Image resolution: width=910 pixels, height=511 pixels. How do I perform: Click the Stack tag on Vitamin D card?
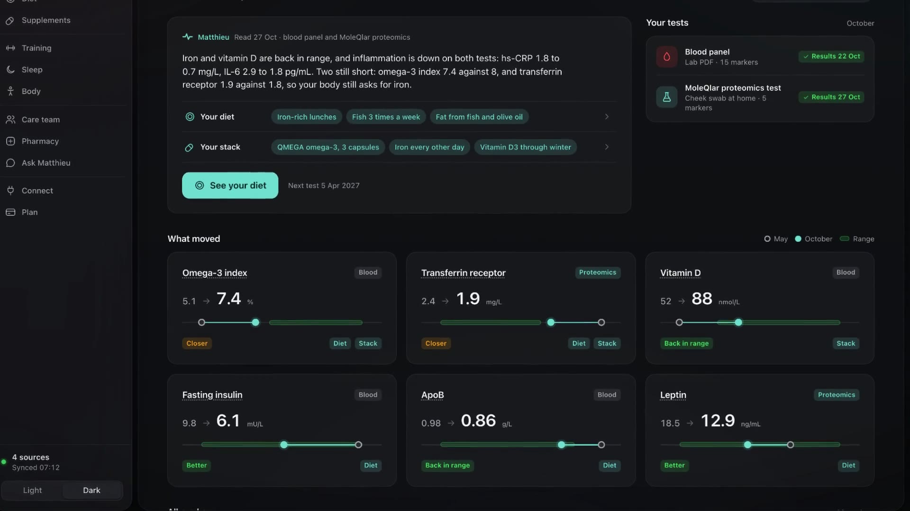(x=846, y=344)
